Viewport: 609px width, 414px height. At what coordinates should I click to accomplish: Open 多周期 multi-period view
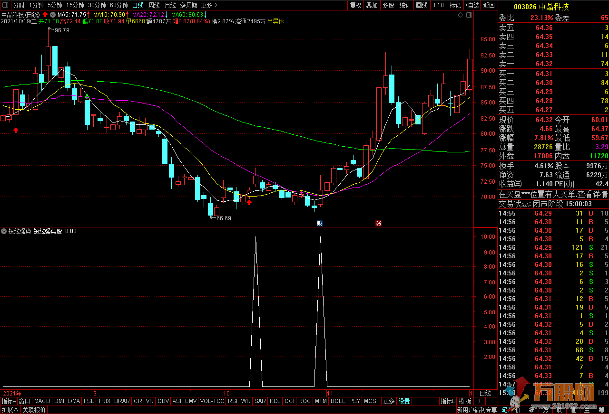click(188, 5)
